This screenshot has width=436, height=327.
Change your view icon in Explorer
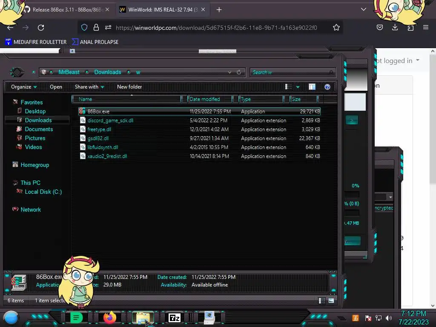[288, 87]
